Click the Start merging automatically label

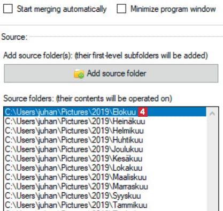coord(61,9)
